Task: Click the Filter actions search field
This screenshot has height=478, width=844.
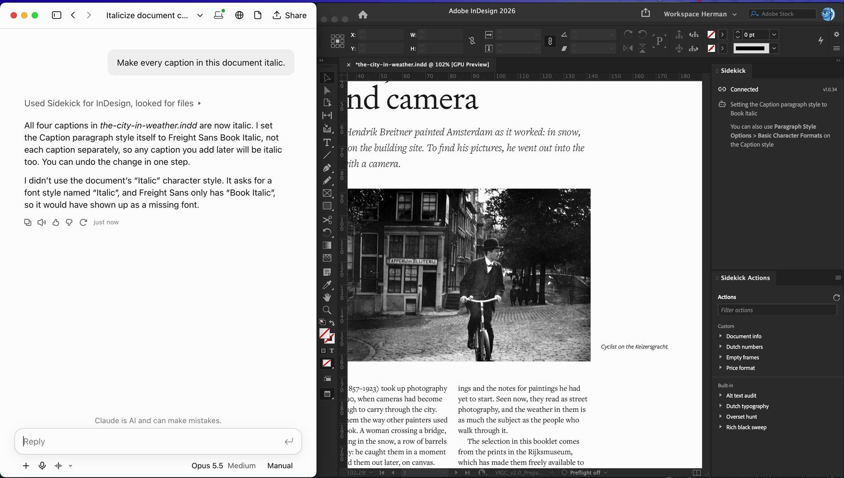Action: click(x=777, y=310)
